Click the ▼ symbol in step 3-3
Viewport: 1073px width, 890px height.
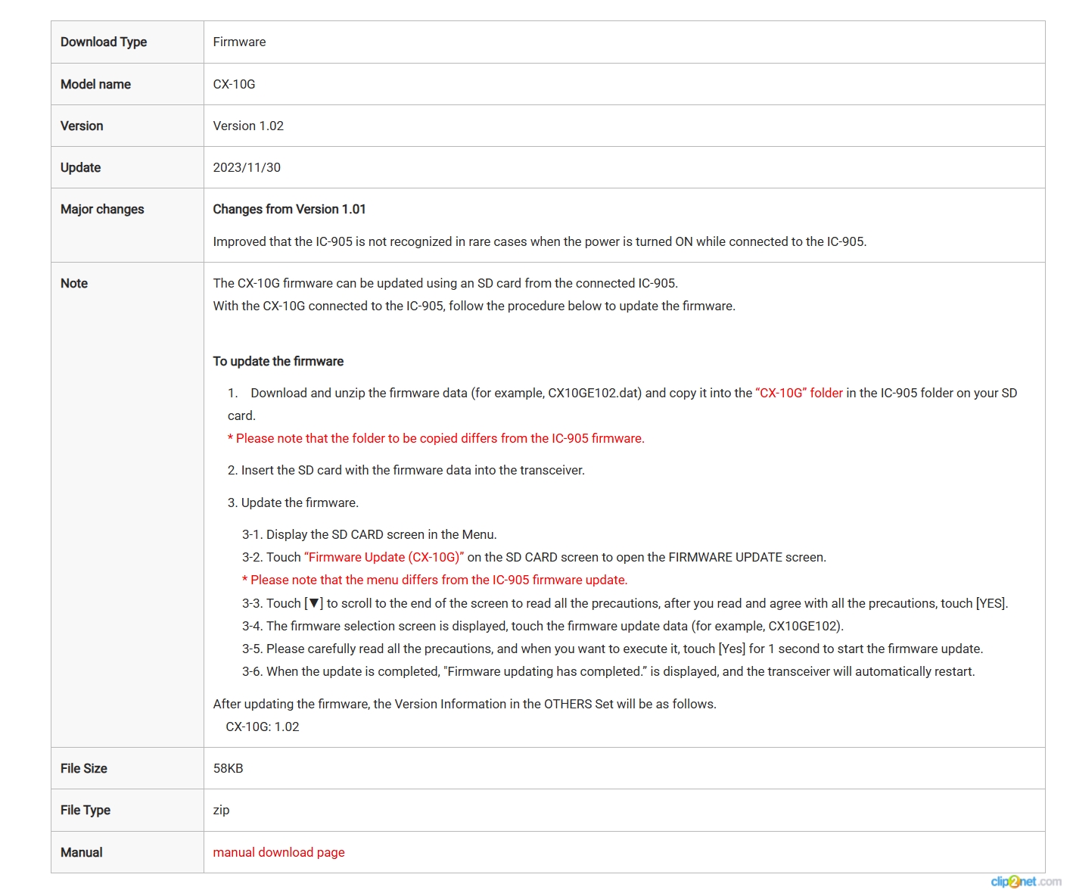pyautogui.click(x=314, y=603)
